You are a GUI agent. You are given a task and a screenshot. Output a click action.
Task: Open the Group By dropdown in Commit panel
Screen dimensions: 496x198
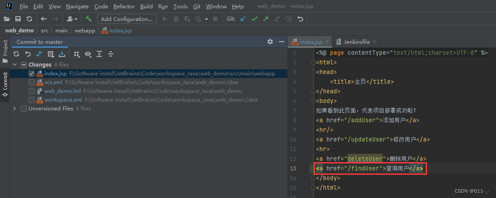76,54
